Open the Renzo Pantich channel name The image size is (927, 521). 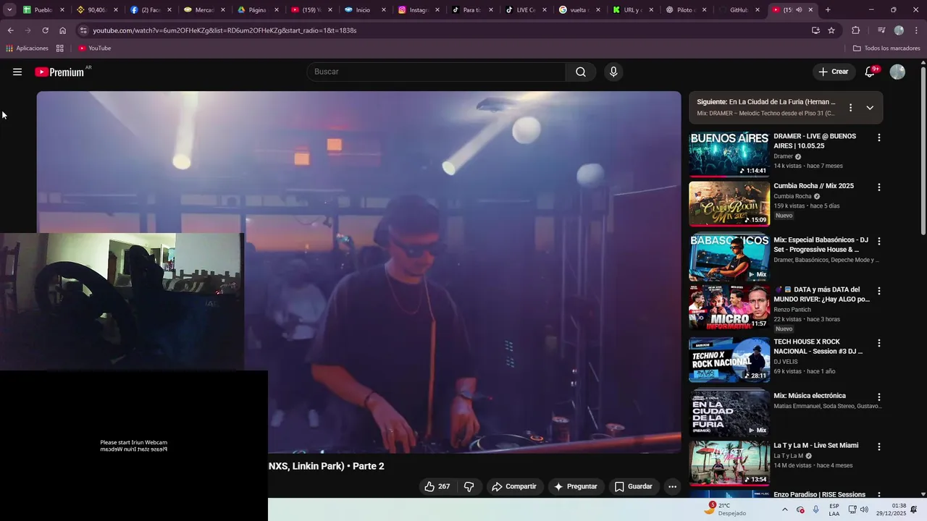pos(792,310)
